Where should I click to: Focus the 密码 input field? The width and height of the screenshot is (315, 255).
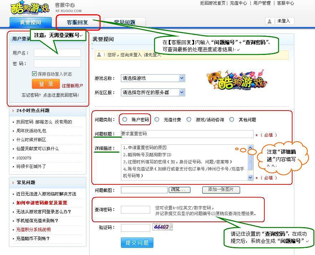tap(57, 63)
